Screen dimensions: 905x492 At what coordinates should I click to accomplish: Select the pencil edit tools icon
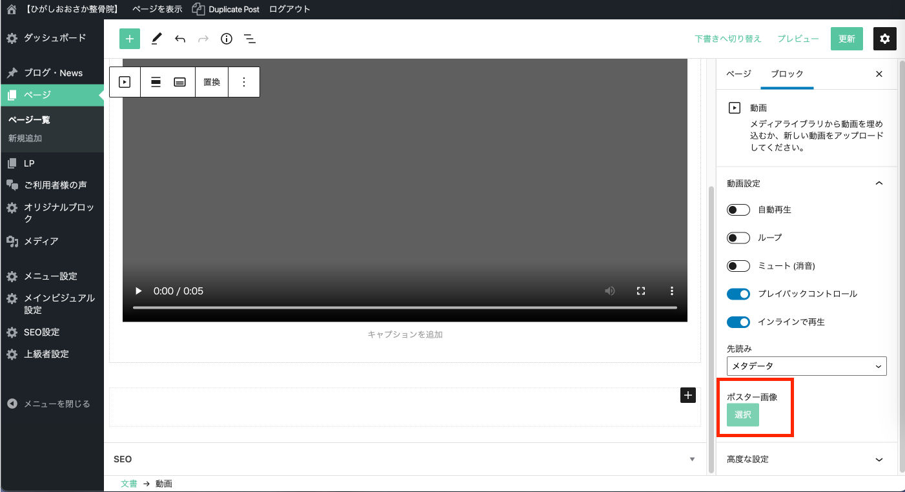156,39
